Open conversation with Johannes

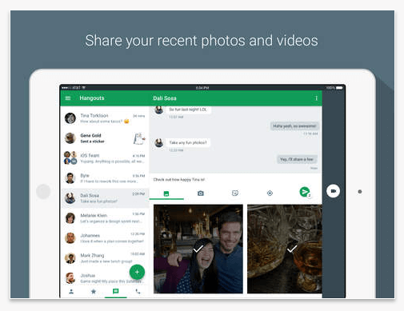coord(105,238)
